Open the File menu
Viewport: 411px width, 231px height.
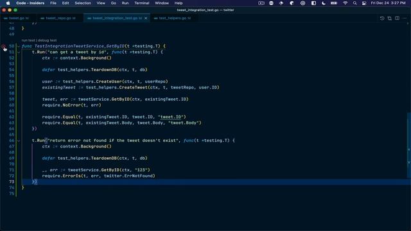[x=53, y=3]
